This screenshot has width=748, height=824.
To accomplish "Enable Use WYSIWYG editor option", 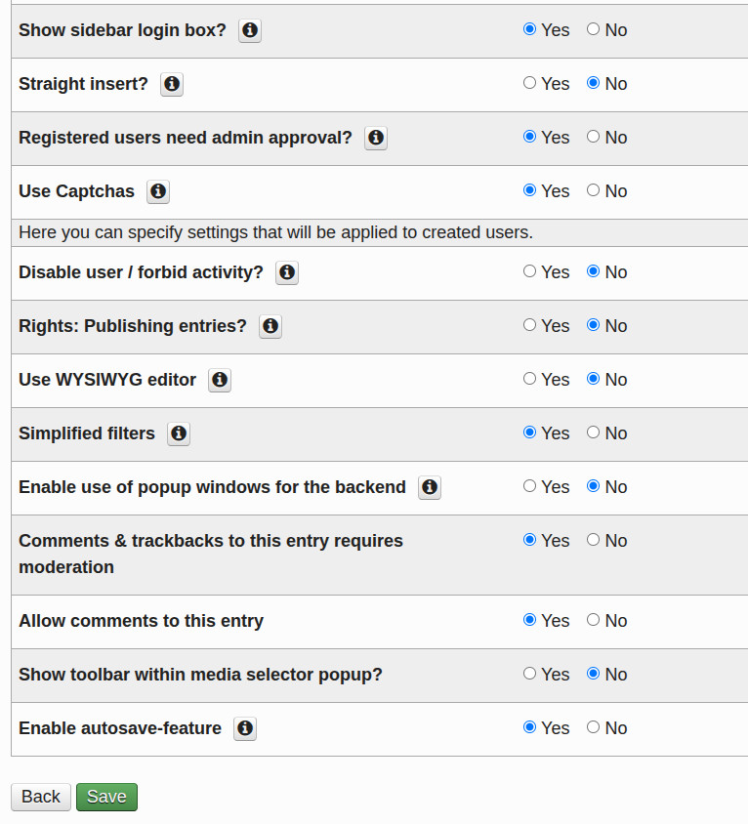I will pos(527,380).
